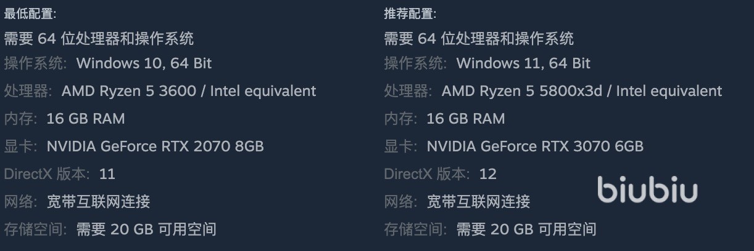Click the DirectX version 12 value
This screenshot has width=754, height=251.
pyautogui.click(x=487, y=174)
